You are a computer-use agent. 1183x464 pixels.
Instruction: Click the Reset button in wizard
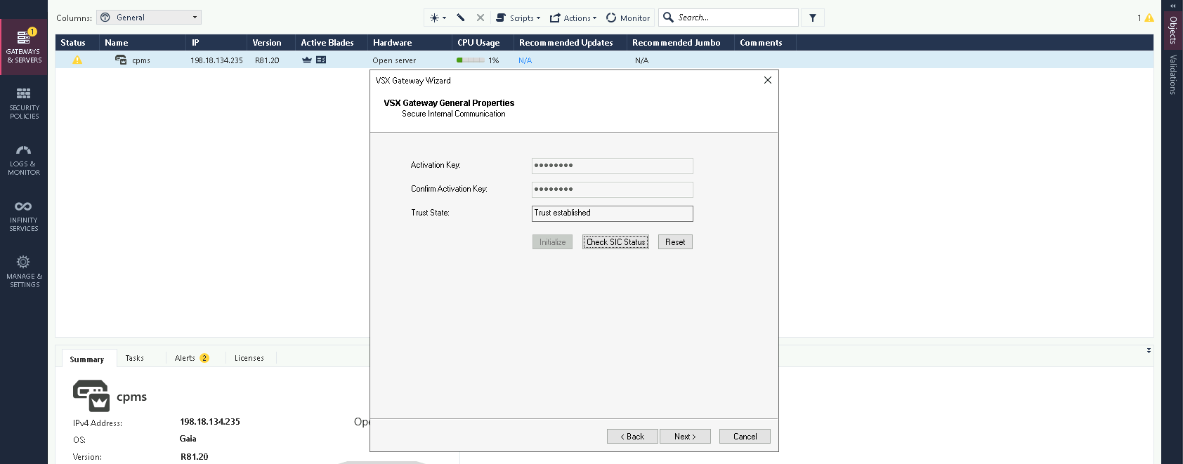(x=675, y=242)
